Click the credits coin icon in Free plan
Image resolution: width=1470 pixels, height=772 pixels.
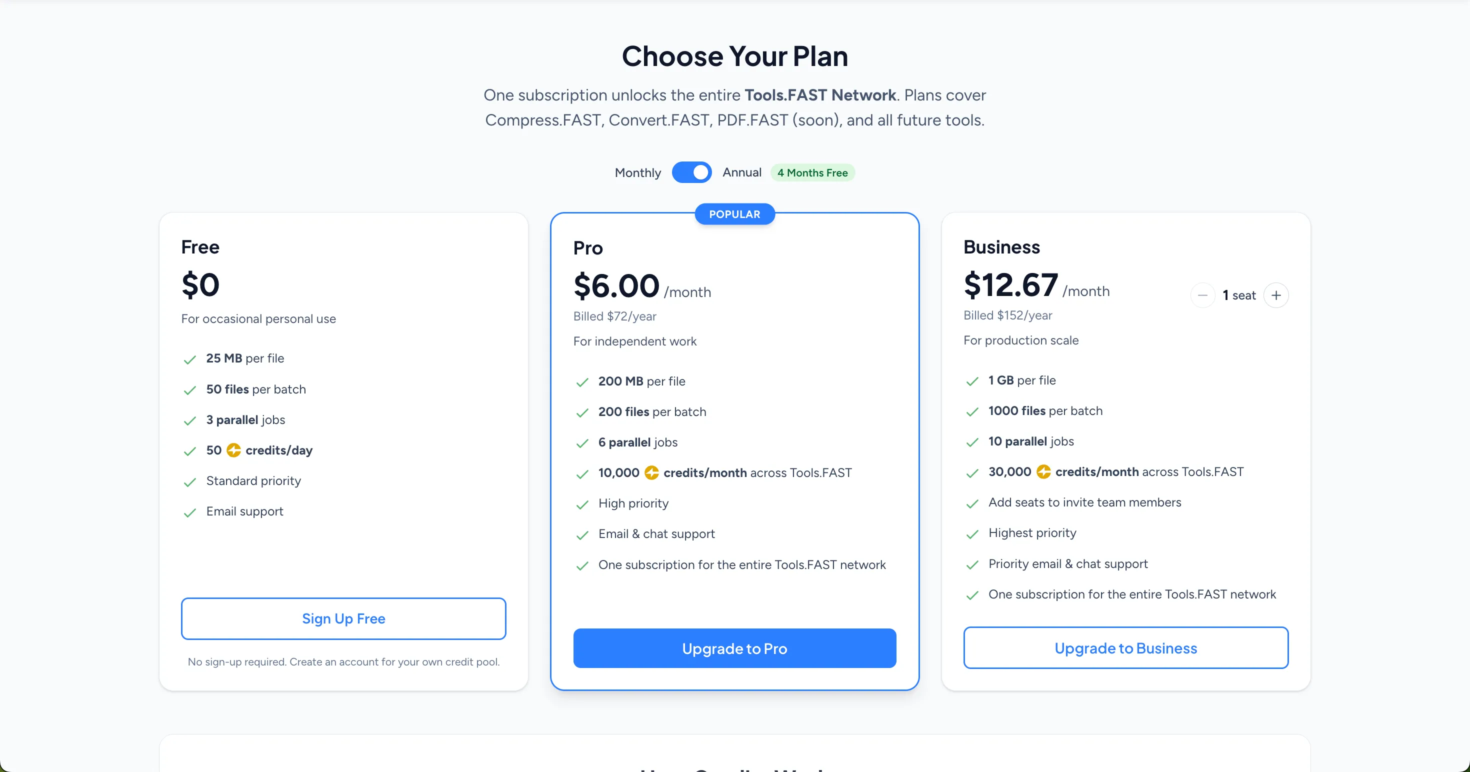click(x=233, y=450)
